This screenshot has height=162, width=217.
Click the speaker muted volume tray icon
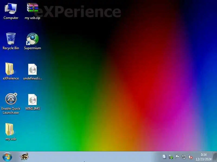[x=191, y=157]
